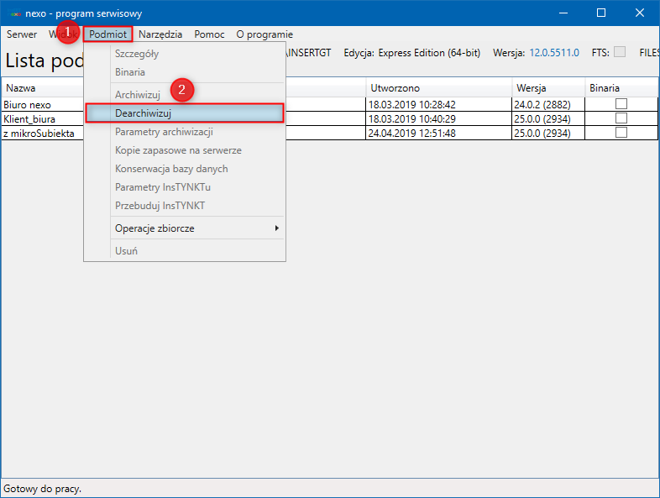Viewport: 660px width, 498px height.
Task: Open the Pomoc menu
Action: click(209, 34)
